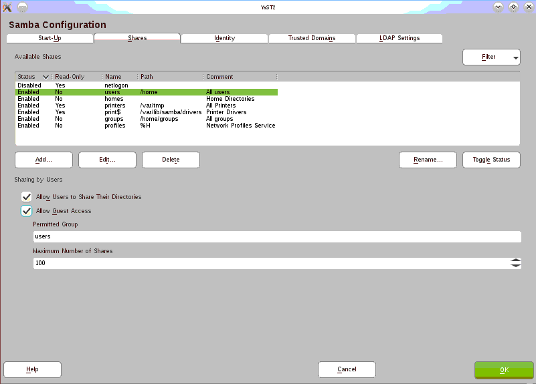Close the YaST2 window
This screenshot has height=384, width=536.
click(529, 7)
